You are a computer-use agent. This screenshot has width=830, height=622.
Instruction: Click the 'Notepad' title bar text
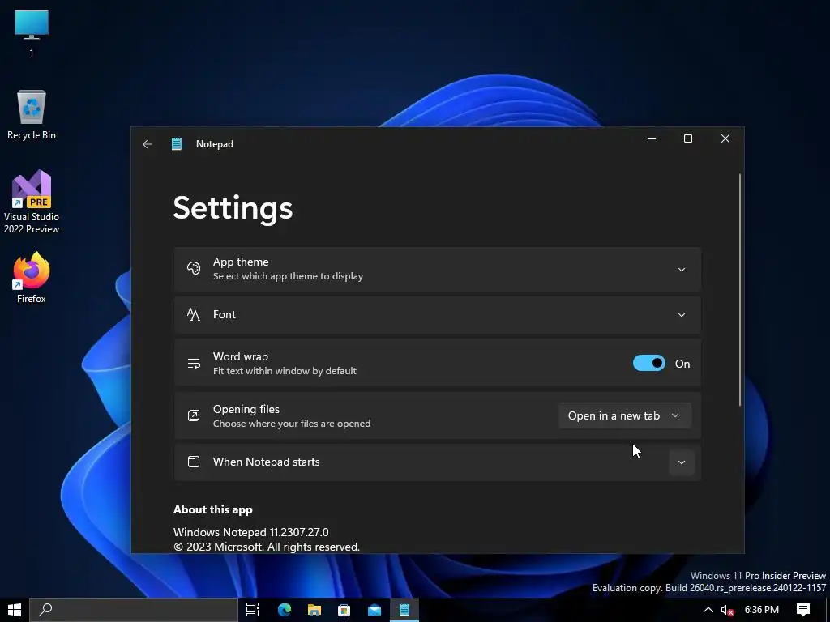click(x=214, y=144)
